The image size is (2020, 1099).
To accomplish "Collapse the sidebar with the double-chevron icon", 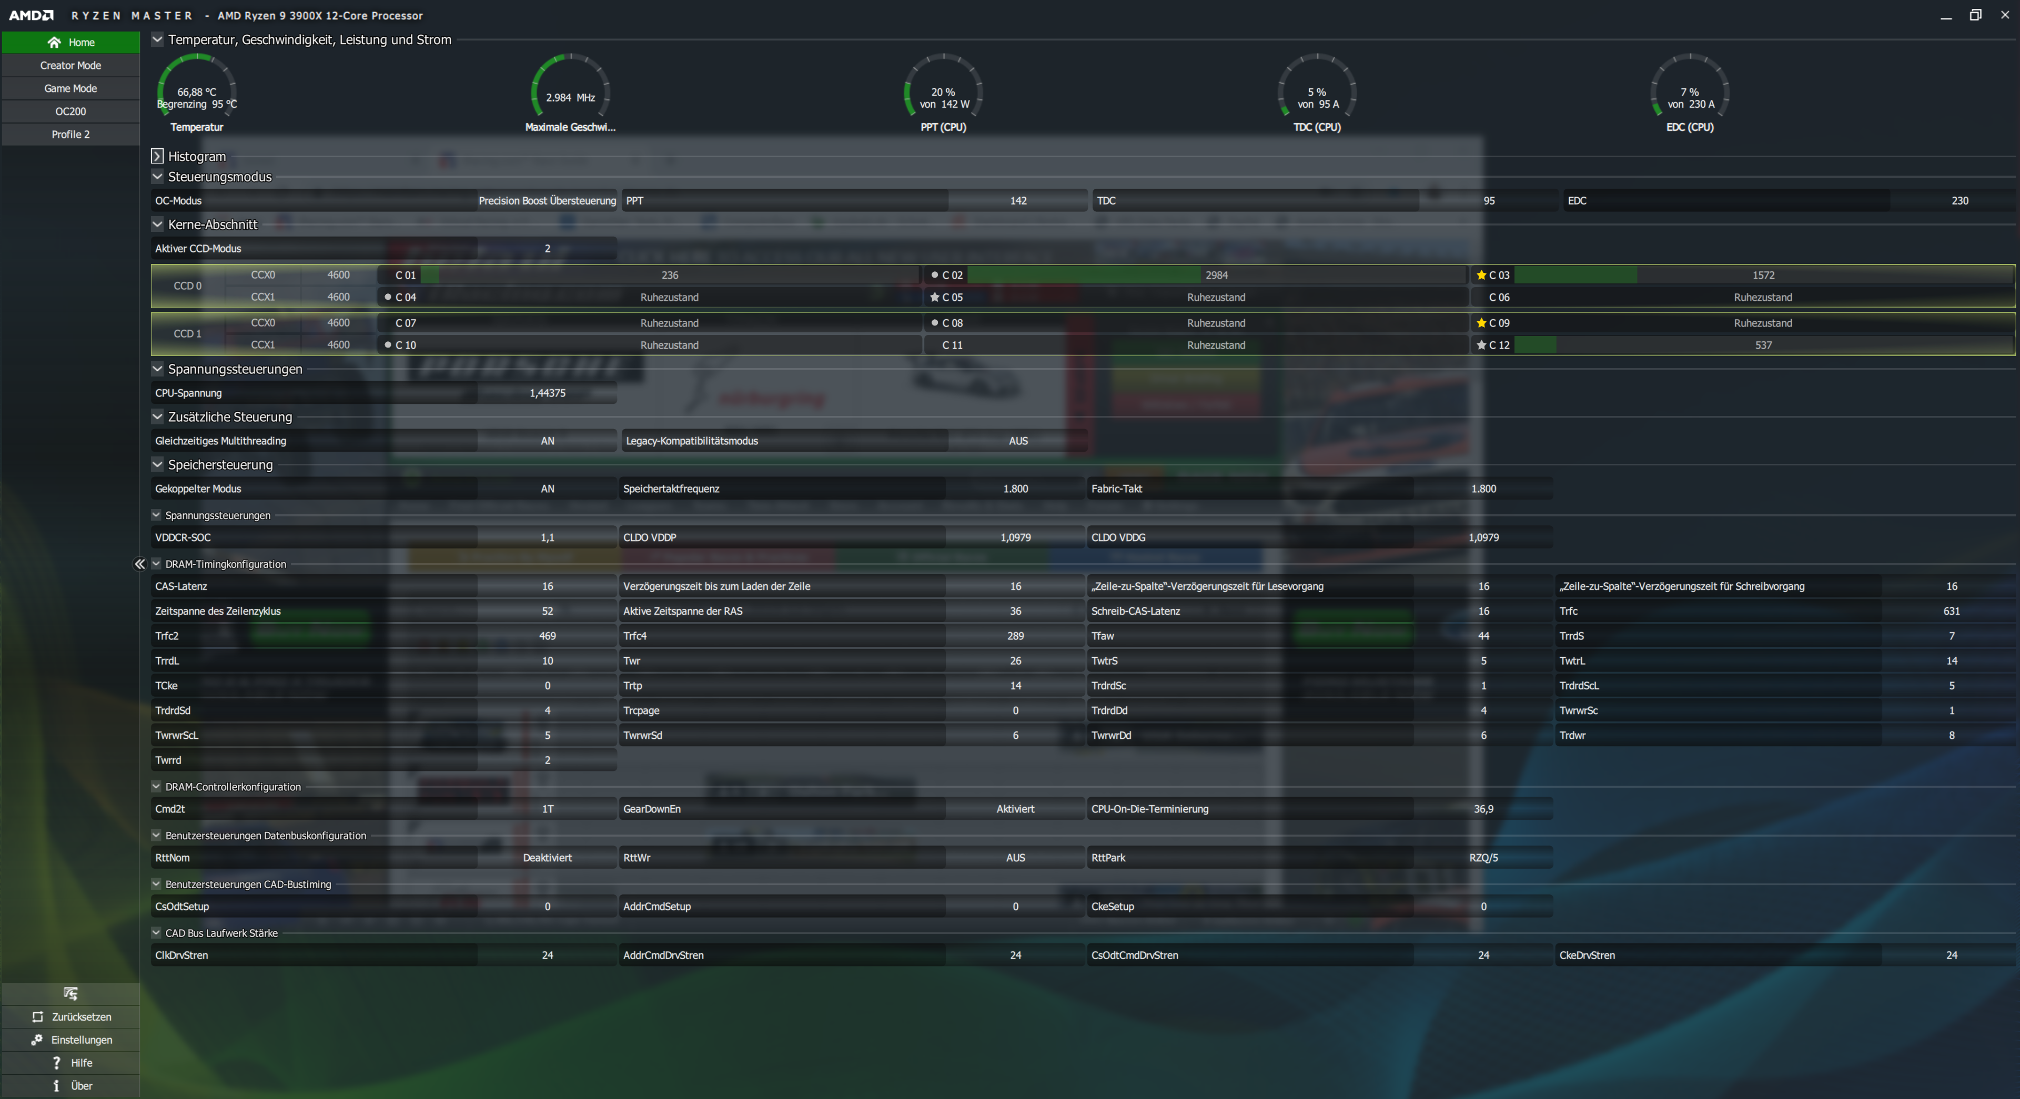I will pos(139,564).
